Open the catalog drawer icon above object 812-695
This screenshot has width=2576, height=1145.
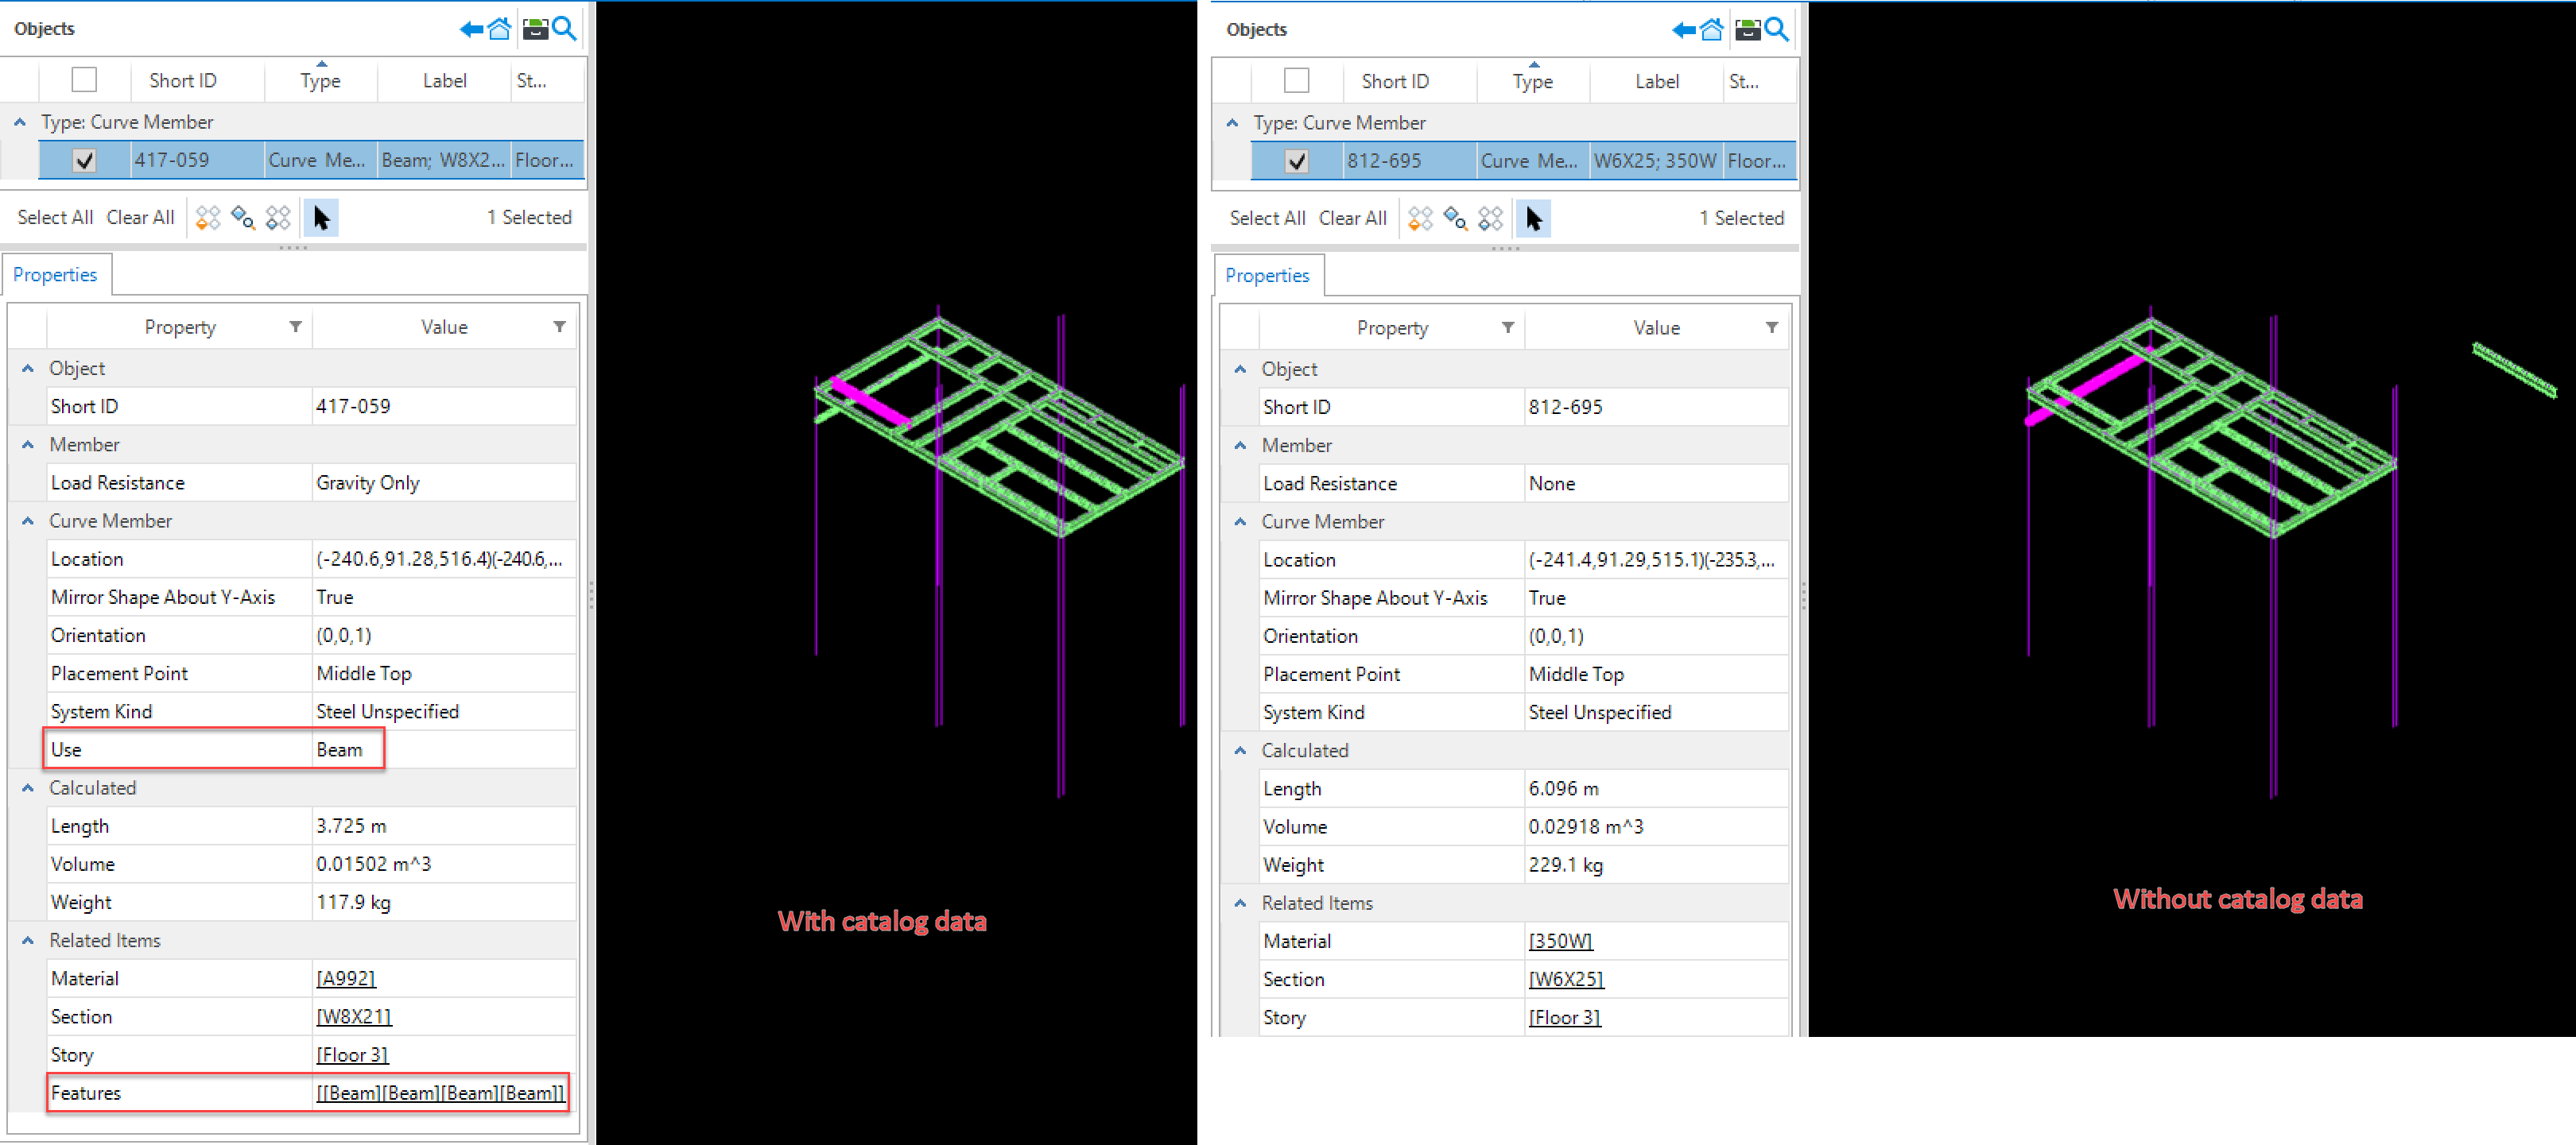point(1748,30)
